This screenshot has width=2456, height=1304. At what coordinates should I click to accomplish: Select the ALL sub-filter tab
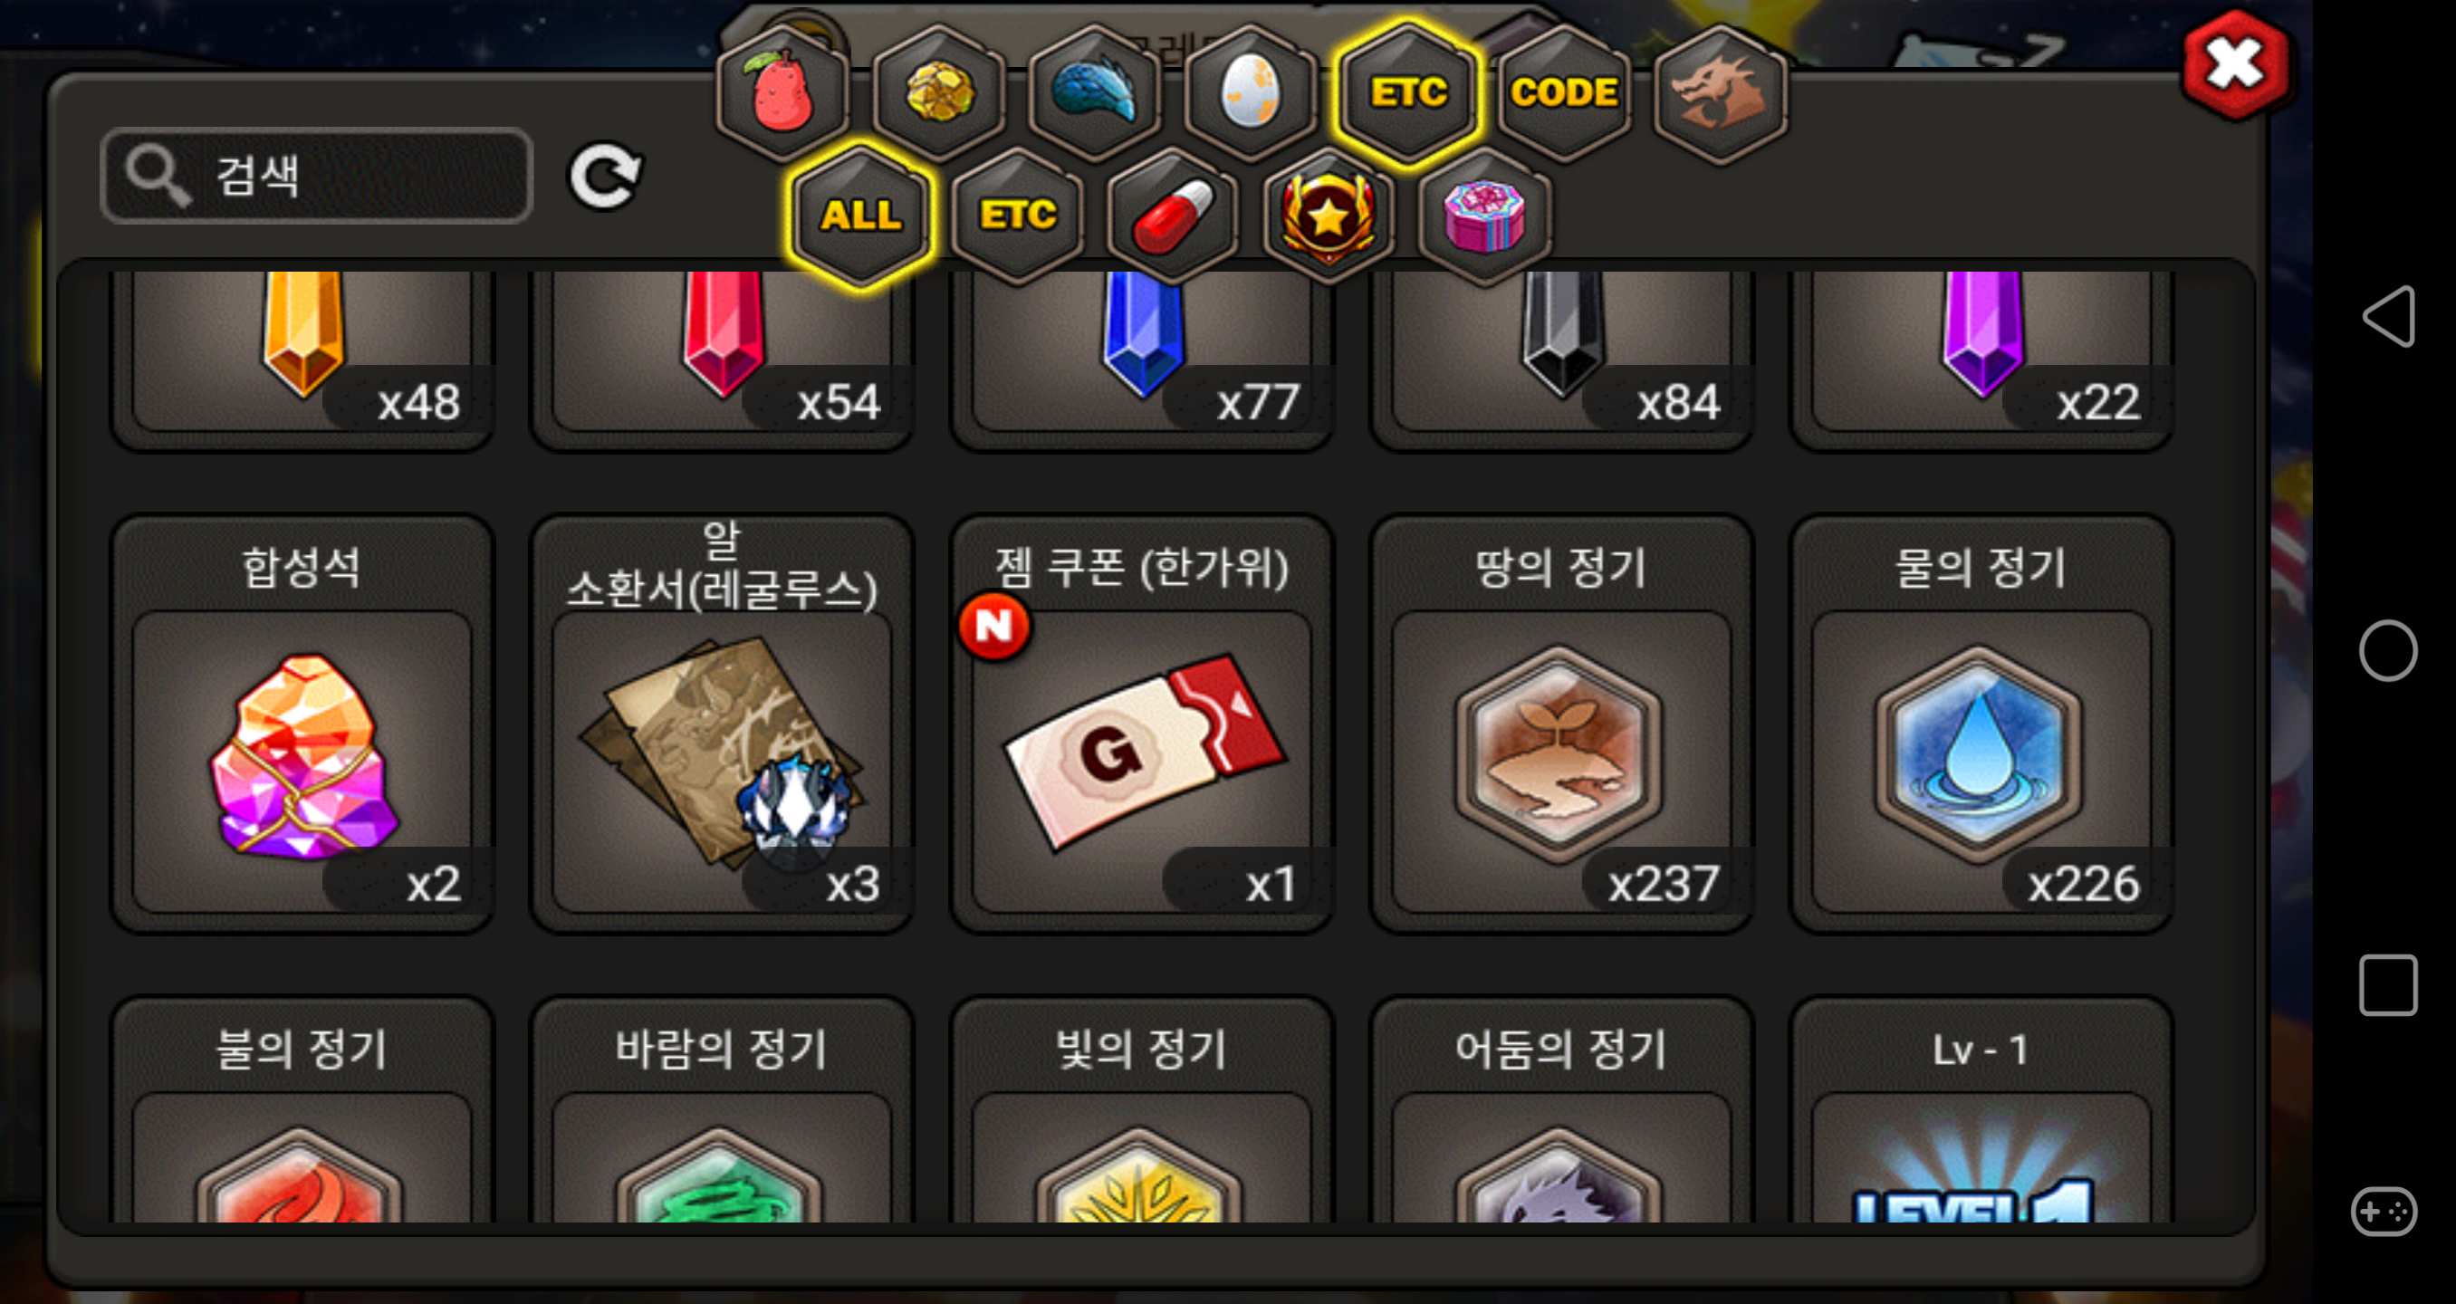point(861,215)
